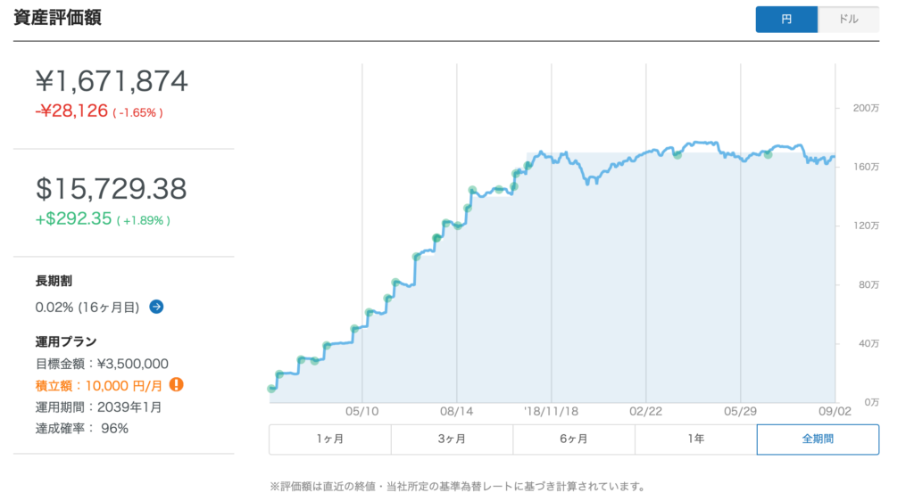Viewport: 914px width, 501px height.
Task: Click the '18/11/18 x-axis date label
Action: (552, 411)
